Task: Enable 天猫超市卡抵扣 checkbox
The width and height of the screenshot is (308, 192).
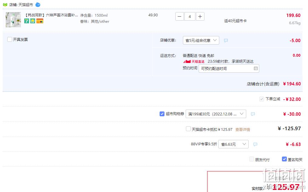Action: coord(188,129)
